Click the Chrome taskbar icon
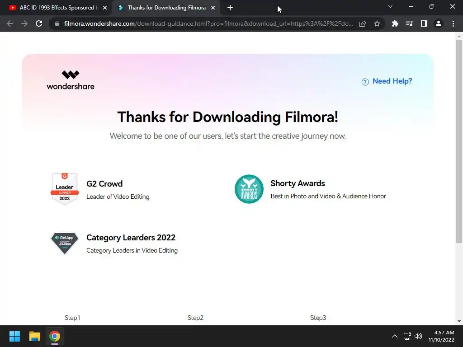Viewport: 463px width, 347px height. pyautogui.click(x=55, y=336)
